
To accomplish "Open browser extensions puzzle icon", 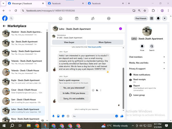I will pyautogui.click(x=153, y=11).
